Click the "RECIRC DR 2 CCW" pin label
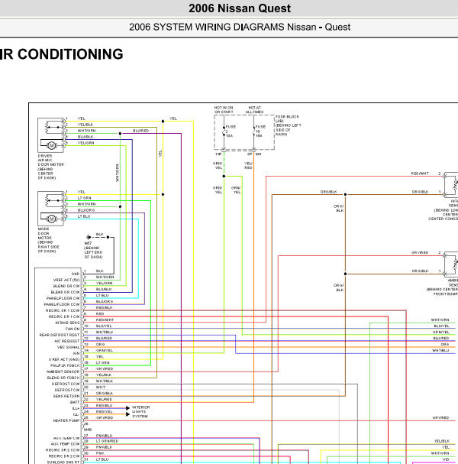 pos(63,450)
